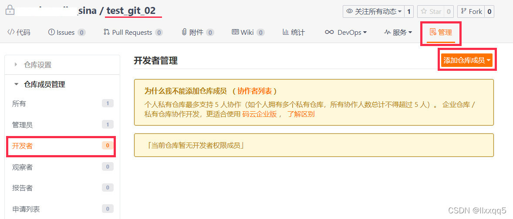The image size is (513, 219).
Task: Click the lock icon beside repository name
Action: tap(10, 11)
